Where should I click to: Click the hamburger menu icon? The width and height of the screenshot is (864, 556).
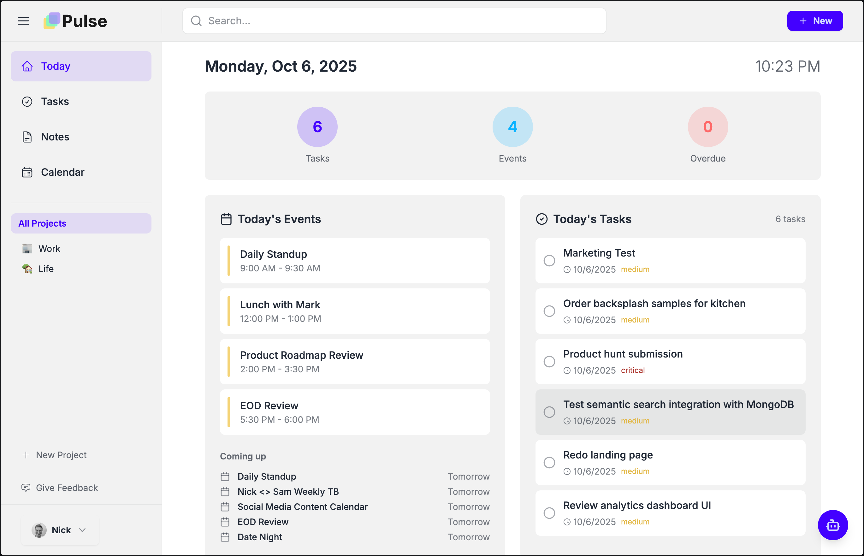click(23, 21)
